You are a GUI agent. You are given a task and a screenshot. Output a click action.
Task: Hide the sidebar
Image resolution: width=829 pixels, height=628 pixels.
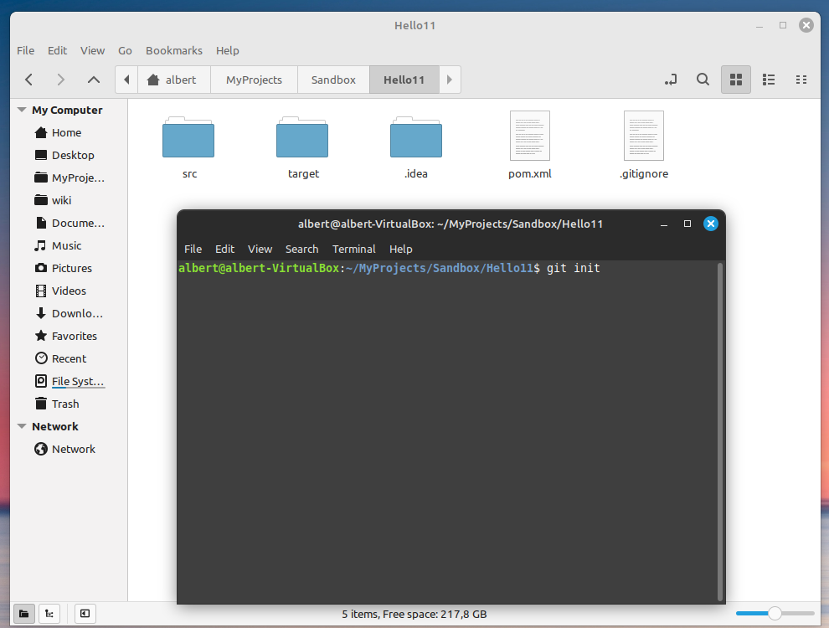[85, 614]
